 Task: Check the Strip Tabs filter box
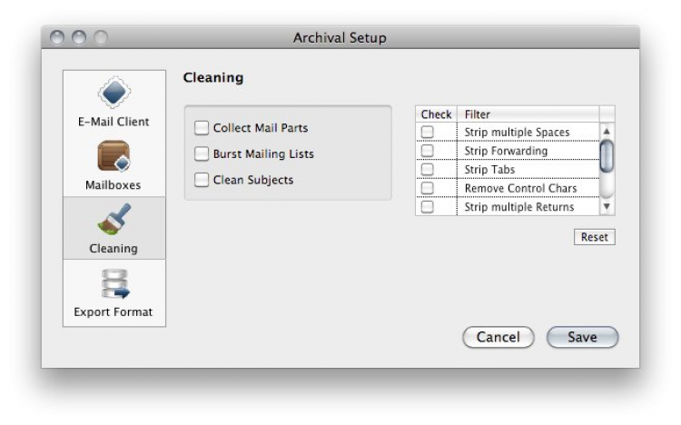click(x=427, y=170)
